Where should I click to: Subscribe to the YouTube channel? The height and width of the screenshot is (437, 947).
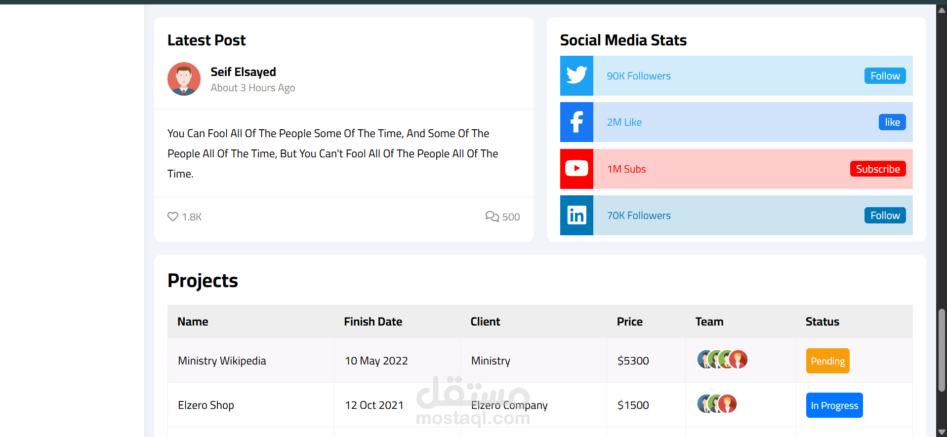tap(878, 169)
